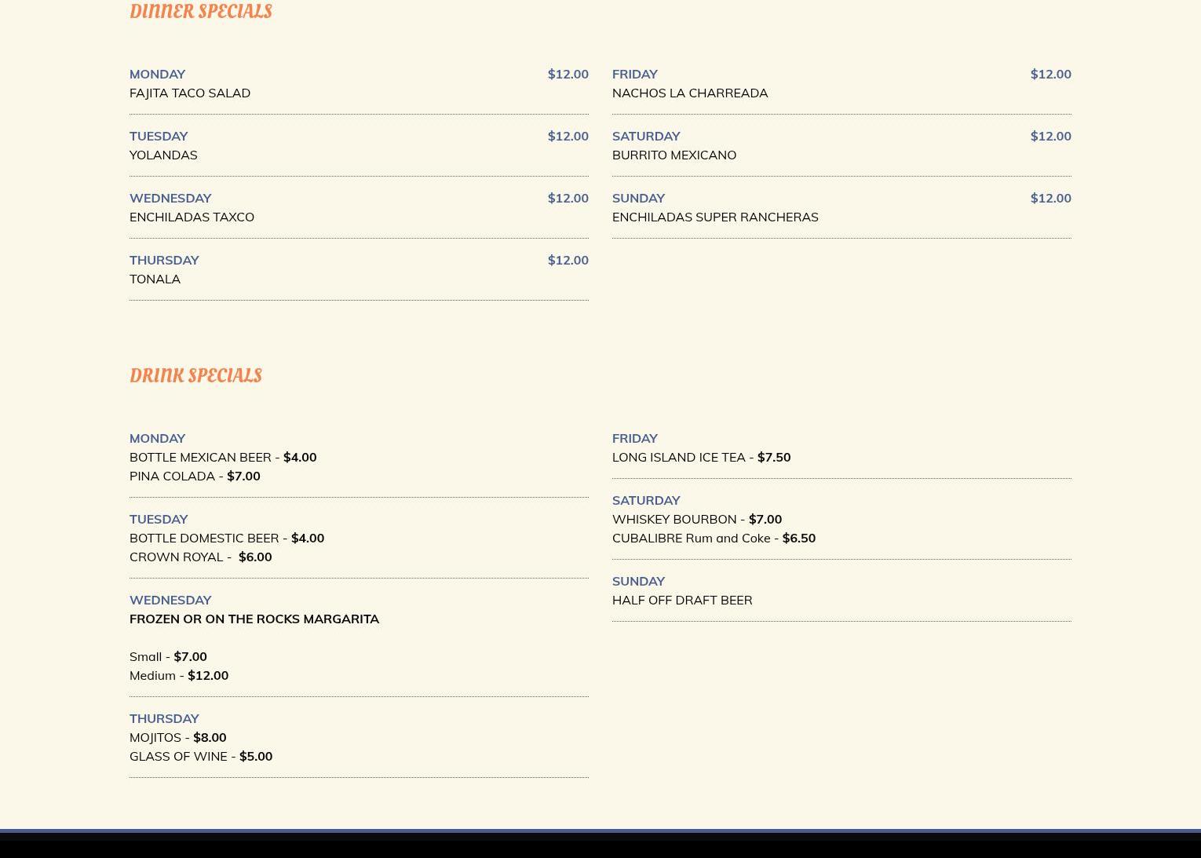
Task: Click on Yolandas Tuesday dinner special
Action: point(163,155)
